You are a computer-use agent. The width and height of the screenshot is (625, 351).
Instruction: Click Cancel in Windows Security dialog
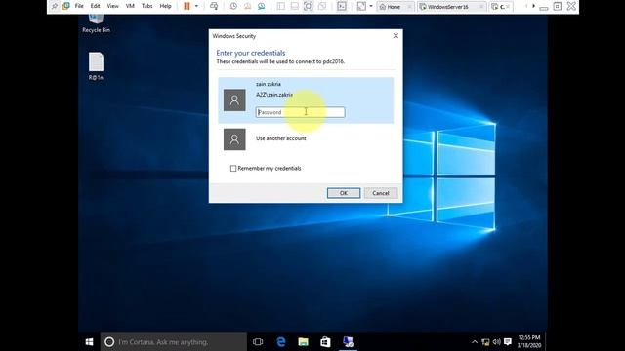(381, 193)
